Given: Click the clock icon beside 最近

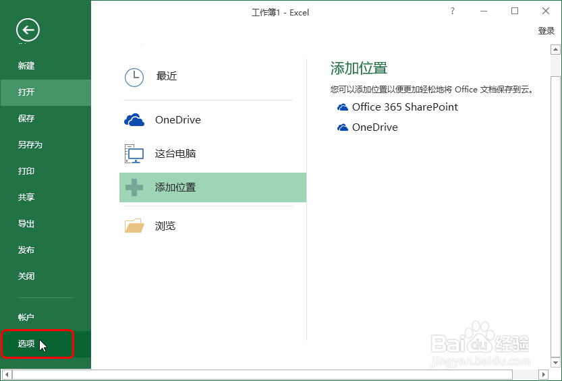Looking at the screenshot, I should point(134,77).
